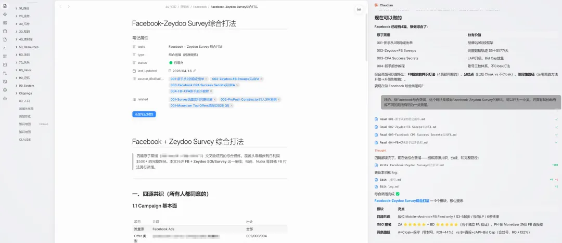Expand the 20_ folder

point(17,16)
